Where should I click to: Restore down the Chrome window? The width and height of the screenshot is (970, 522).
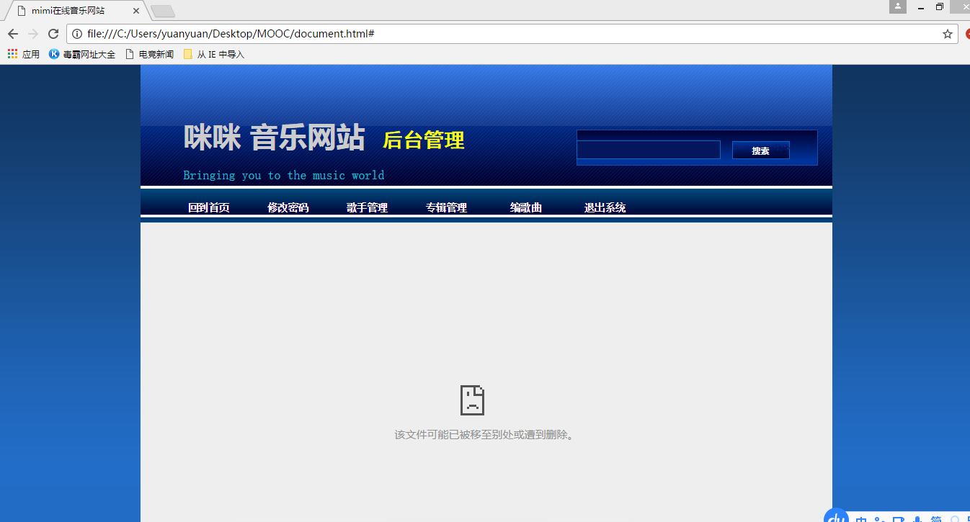940,7
